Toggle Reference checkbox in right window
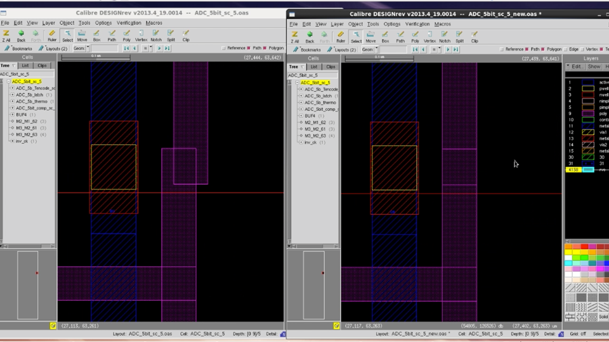The image size is (609, 342). [501, 49]
